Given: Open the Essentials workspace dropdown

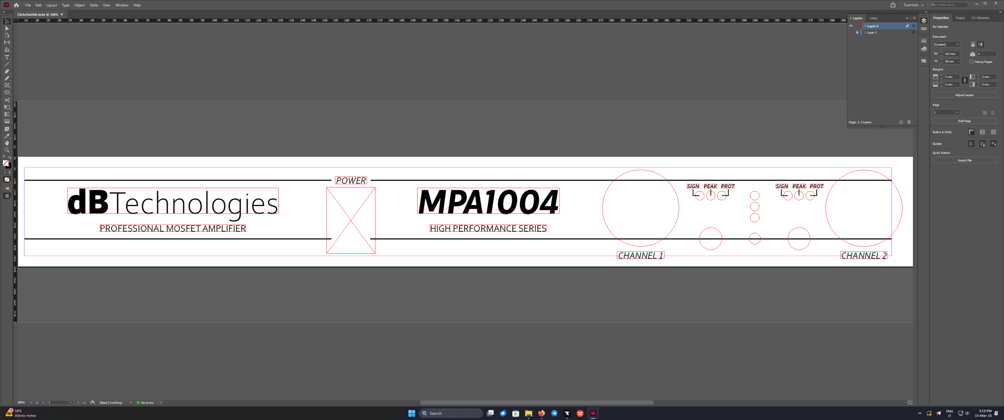Looking at the screenshot, I should [x=913, y=5].
